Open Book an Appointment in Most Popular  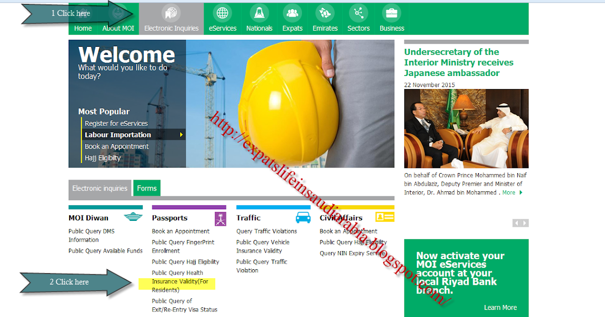pyautogui.click(x=117, y=146)
